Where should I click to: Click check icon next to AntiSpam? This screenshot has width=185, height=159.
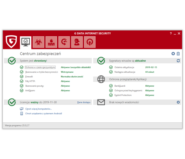tap(22, 91)
